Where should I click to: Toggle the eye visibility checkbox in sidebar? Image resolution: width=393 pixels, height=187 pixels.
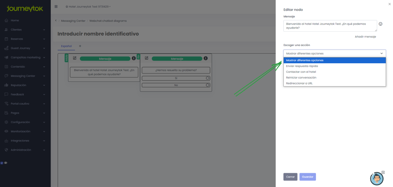click(2, 163)
